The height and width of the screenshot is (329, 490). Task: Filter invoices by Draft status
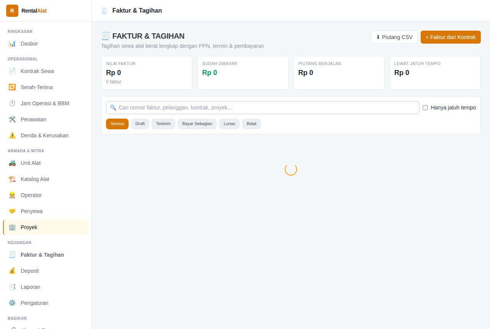pos(140,124)
